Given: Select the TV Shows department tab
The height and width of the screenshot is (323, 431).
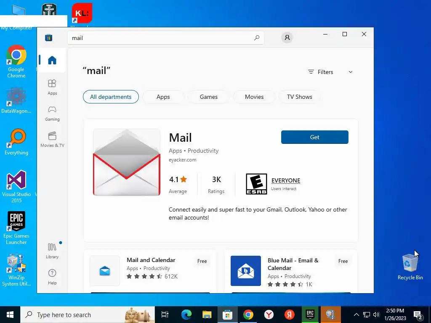Looking at the screenshot, I should coord(300,97).
